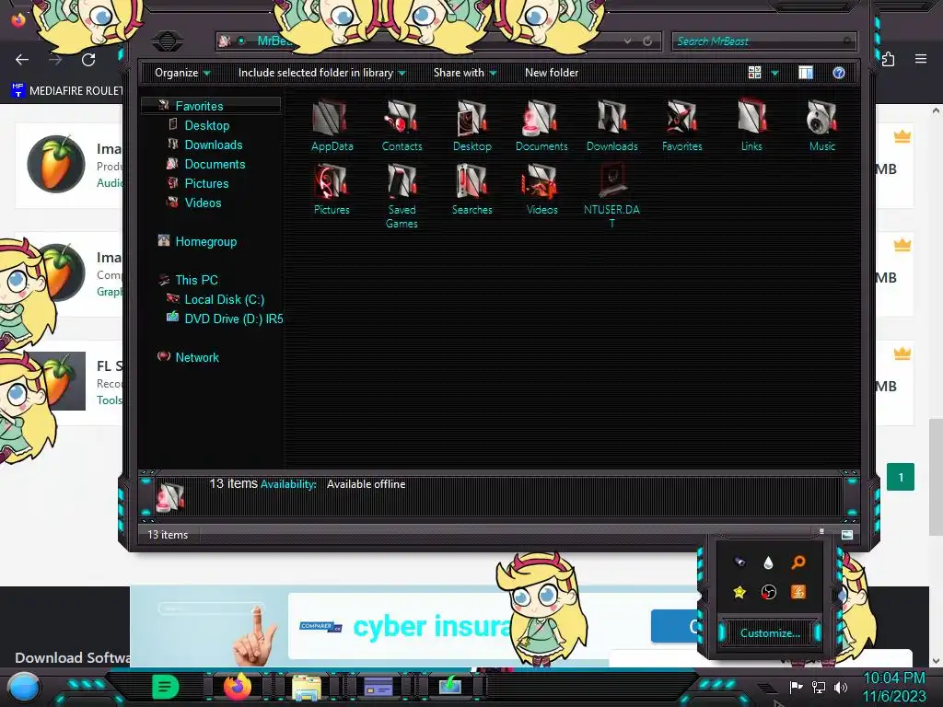Open the Organize menu
The height and width of the screenshot is (707, 943).
click(182, 73)
